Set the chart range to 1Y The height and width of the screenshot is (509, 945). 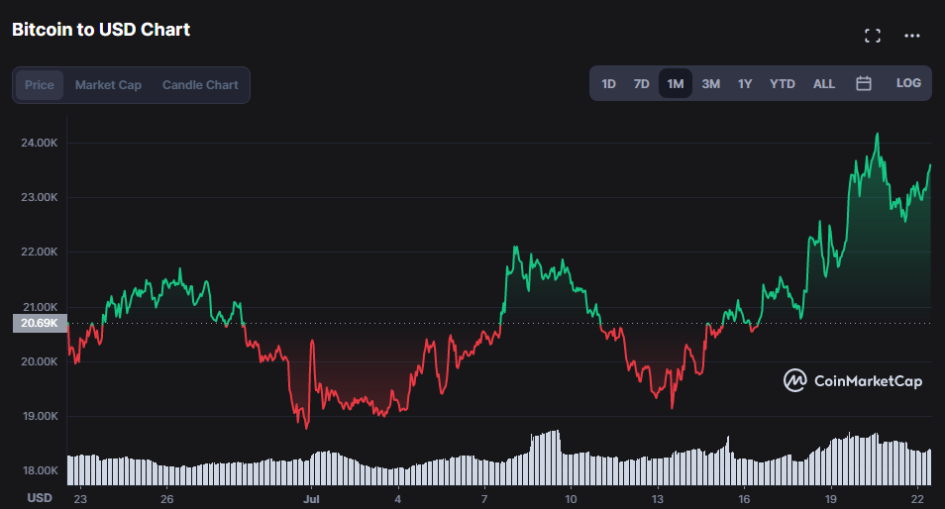pos(745,84)
